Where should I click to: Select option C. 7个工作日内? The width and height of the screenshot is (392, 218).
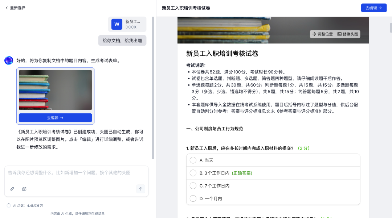tap(273, 186)
